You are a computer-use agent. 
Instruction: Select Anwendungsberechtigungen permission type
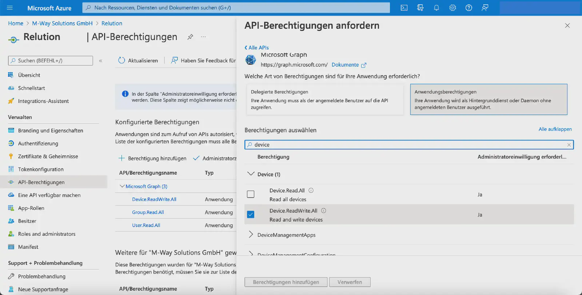(489, 99)
